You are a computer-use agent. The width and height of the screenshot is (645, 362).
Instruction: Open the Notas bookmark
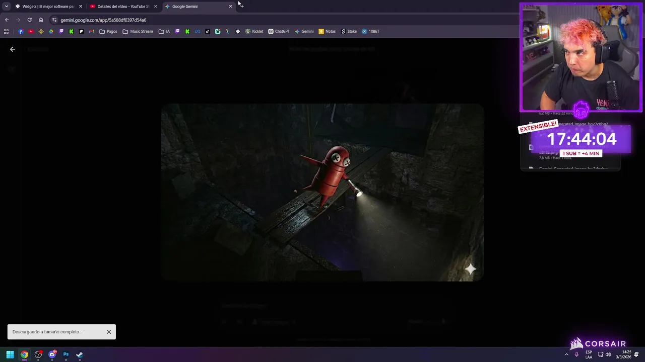pos(327,31)
